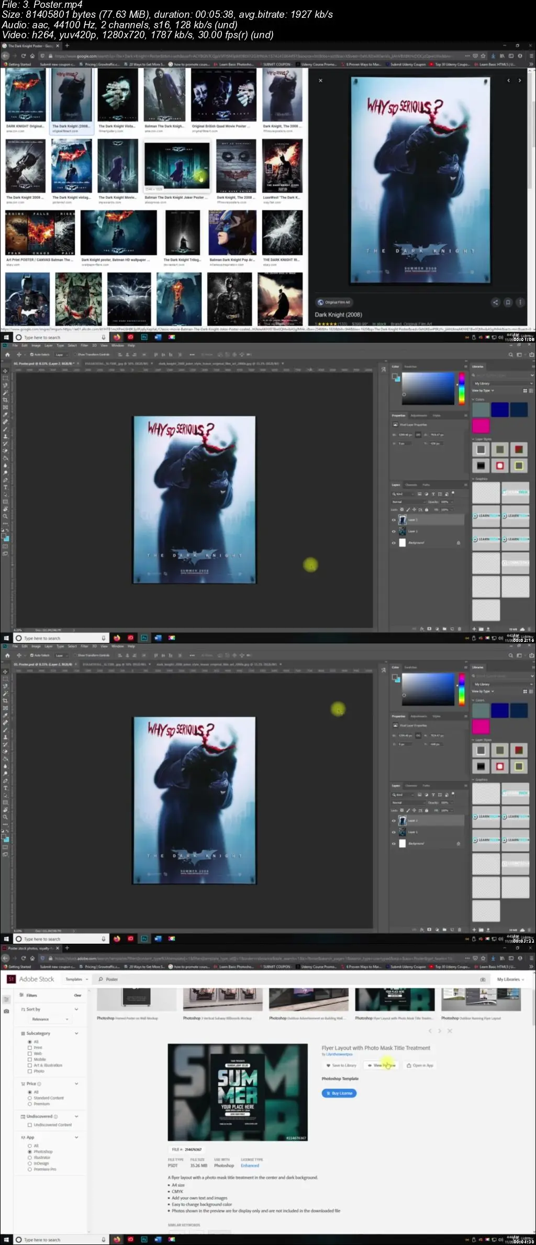Open Relevance sort dropdown in Adobe Stock
Image resolution: width=536 pixels, height=1245 pixels.
51,1019
